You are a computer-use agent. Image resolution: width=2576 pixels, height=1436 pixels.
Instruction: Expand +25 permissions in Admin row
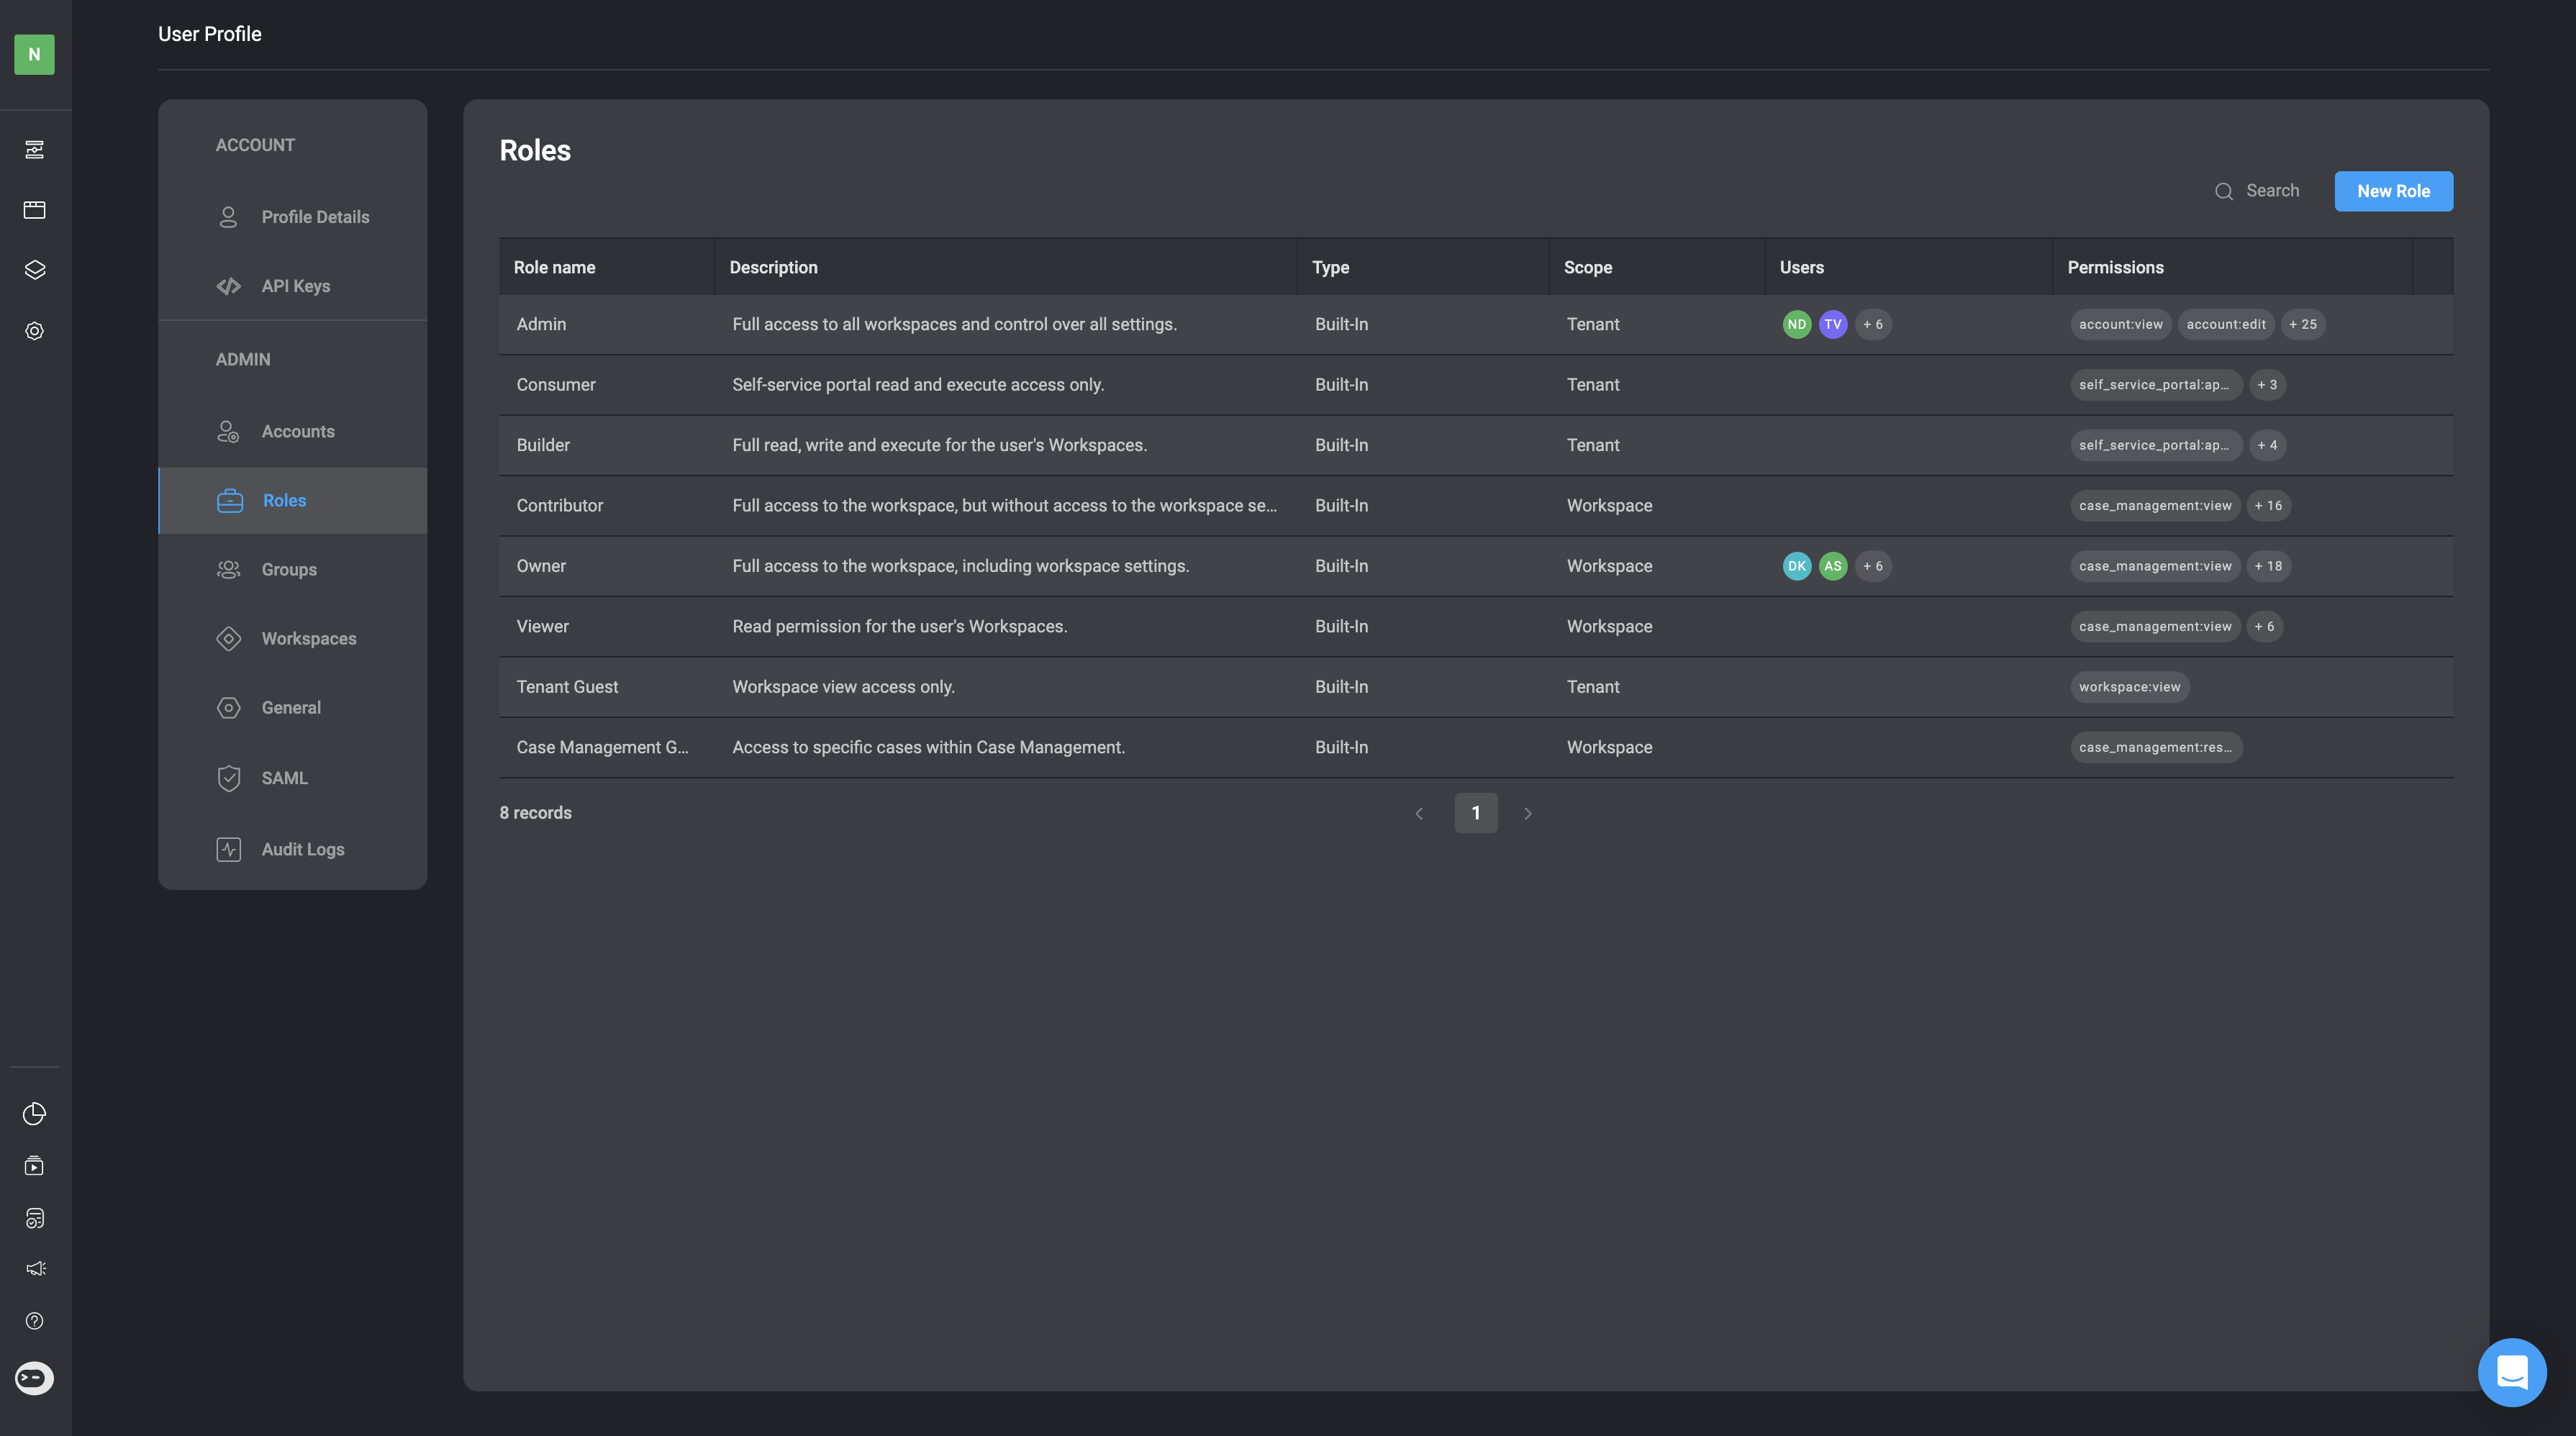tap(2302, 324)
